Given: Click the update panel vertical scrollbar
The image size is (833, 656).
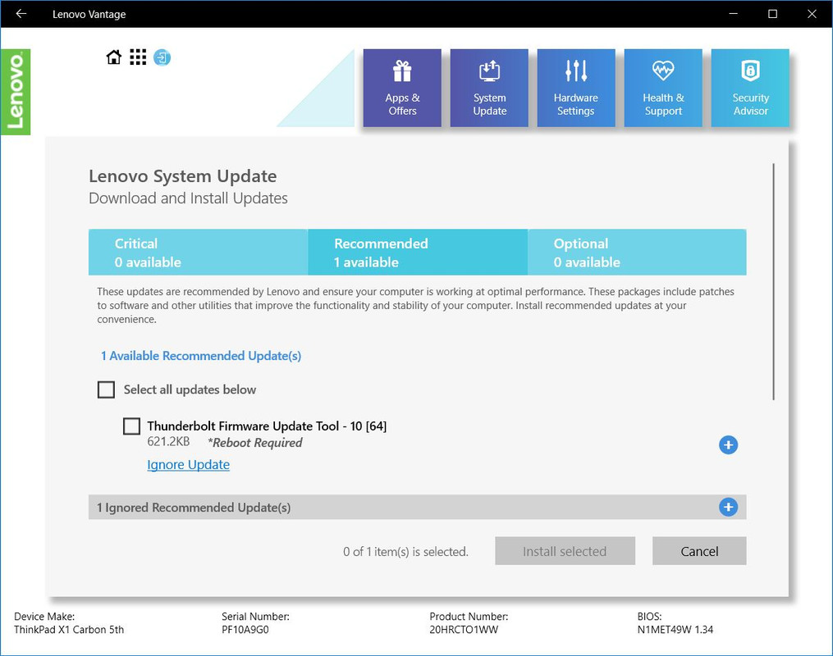Looking at the screenshot, I should coord(773,281).
